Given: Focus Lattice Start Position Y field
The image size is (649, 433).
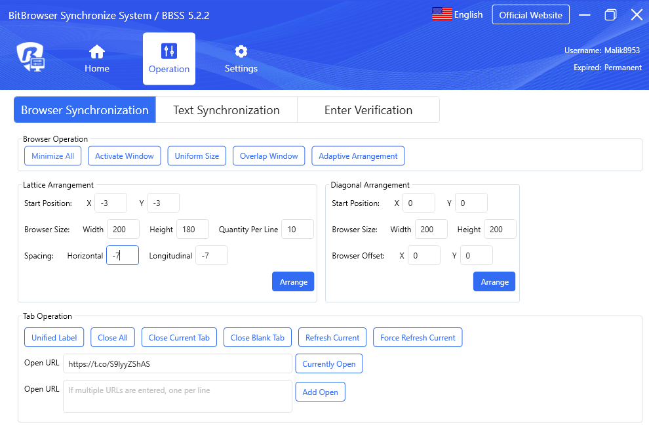Looking at the screenshot, I should click(x=163, y=203).
